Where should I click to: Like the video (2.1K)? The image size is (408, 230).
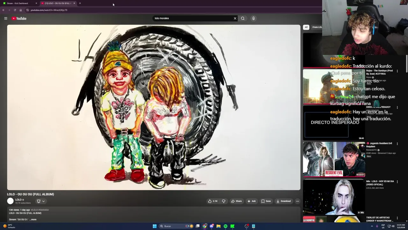[x=213, y=201]
